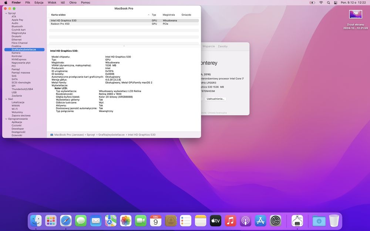Click the Wi-Fi status icon
This screenshot has height=231, width=370.
click(x=321, y=3)
